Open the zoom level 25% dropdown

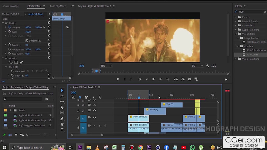point(106,66)
